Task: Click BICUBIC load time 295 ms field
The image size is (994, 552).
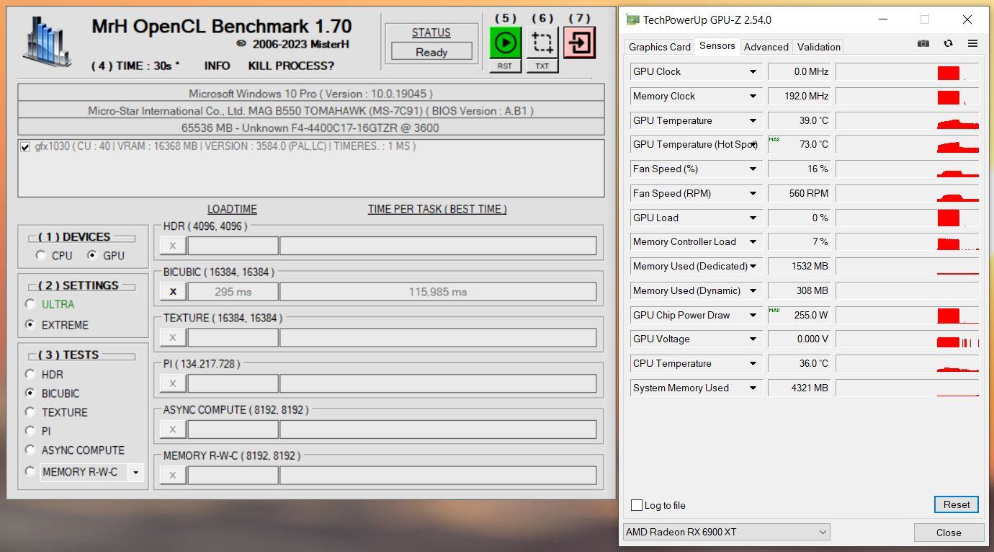Action: 233,292
